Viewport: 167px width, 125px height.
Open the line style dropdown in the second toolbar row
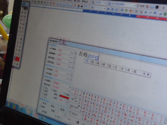coord(104,9)
